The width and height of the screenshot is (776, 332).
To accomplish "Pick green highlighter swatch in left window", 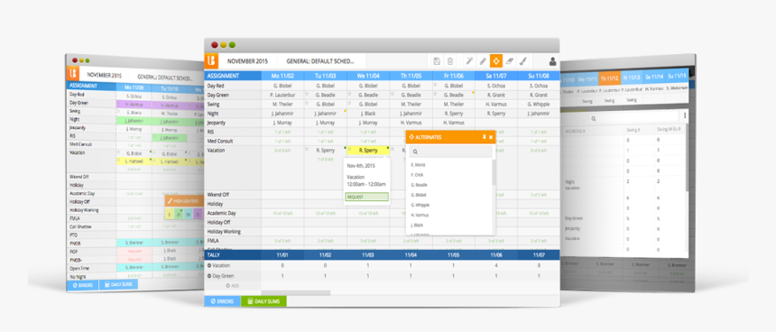I will pos(179,215).
